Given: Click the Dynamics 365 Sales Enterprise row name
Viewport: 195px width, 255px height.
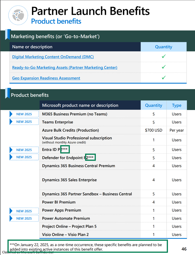Looking at the screenshot, I should click(69, 180).
